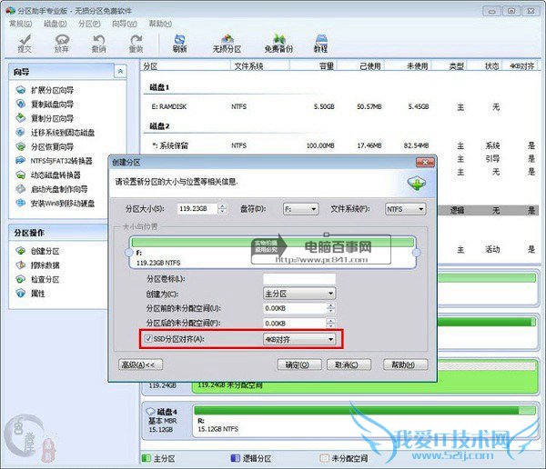
Task: Click the 分区后的未分配空间 input field
Action: pos(295,324)
